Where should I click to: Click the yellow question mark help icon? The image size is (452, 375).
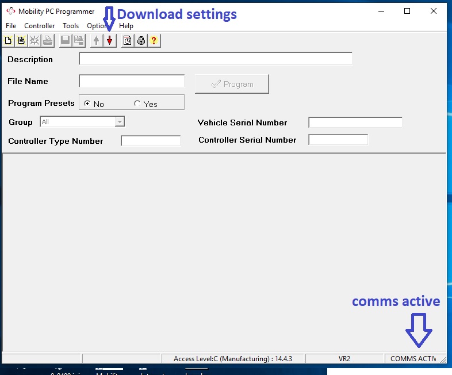(154, 40)
